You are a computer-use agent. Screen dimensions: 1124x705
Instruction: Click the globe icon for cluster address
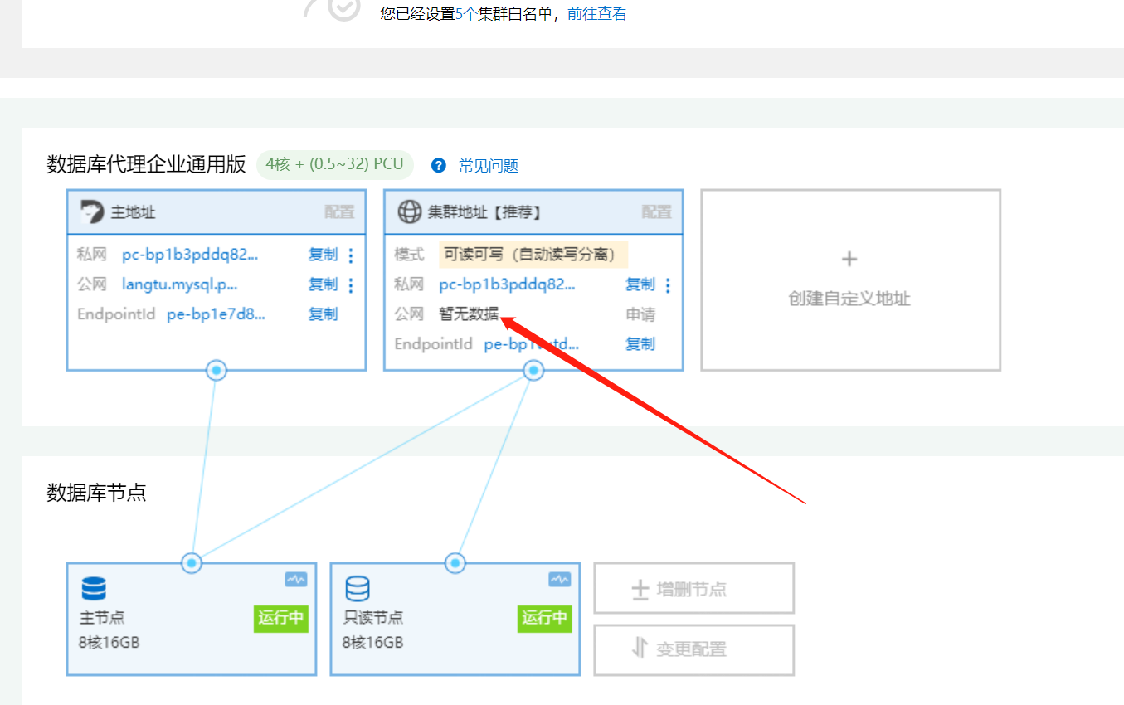pos(410,211)
